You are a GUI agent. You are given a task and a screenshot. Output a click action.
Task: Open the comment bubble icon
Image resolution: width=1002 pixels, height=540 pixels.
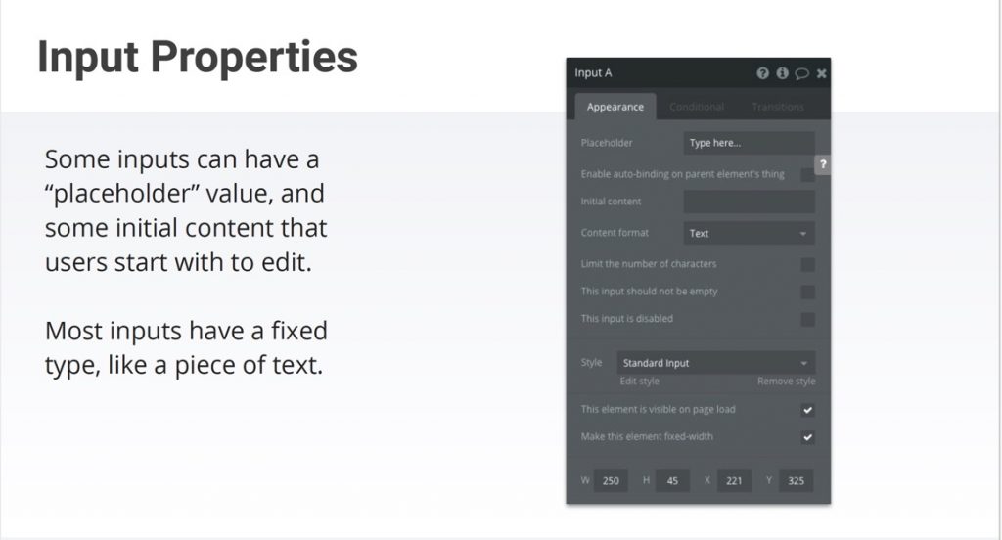pyautogui.click(x=802, y=74)
